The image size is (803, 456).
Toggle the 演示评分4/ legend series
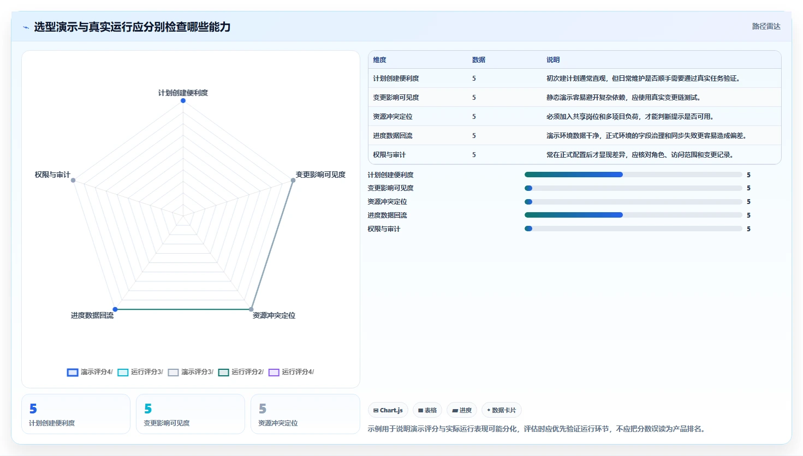[90, 372]
